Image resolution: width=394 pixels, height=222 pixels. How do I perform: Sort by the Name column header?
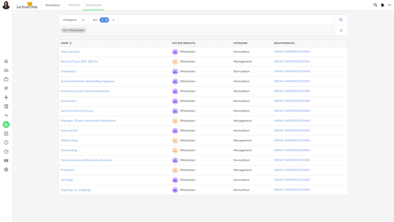[65, 43]
